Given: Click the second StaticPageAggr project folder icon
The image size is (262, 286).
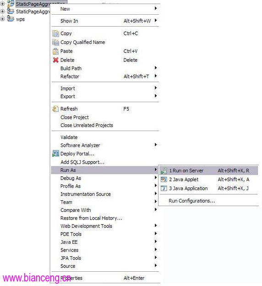Looking at the screenshot, I should (11, 11).
